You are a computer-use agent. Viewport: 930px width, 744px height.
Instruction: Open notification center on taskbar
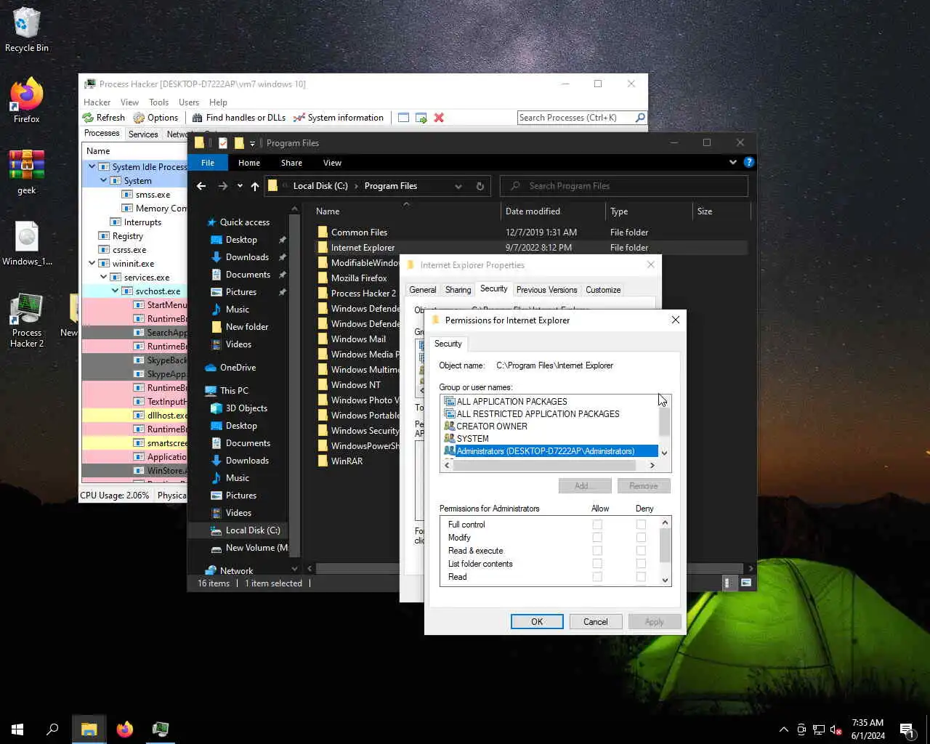click(x=907, y=729)
